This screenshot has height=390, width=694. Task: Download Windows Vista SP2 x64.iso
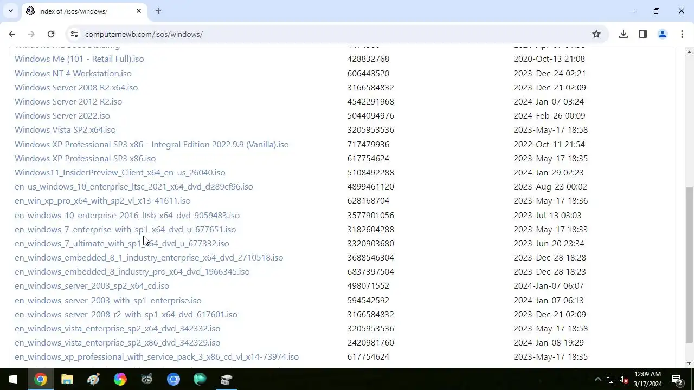(x=65, y=130)
